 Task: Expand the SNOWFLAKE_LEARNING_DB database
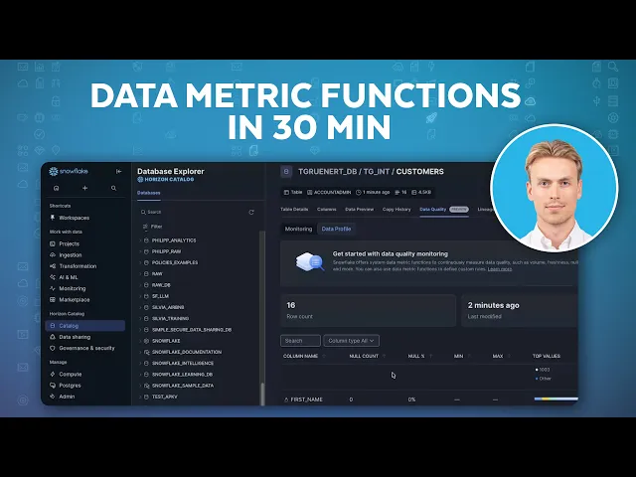tap(140, 375)
